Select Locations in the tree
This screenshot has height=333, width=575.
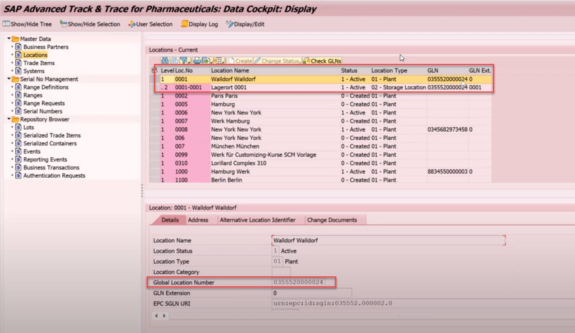click(35, 55)
